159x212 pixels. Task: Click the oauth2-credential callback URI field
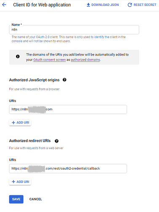68,168
